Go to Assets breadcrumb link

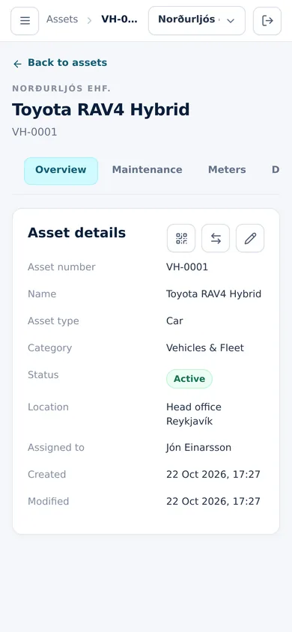62,19
